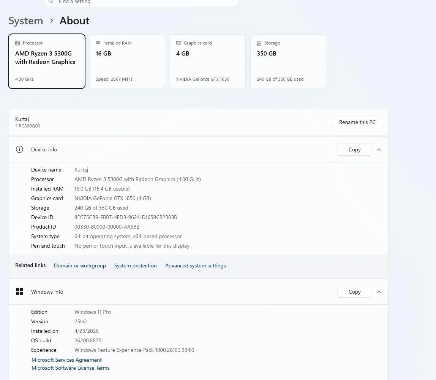436x380 pixels.
Task: Select the Processor AMD Ryzen 3 card
Action: click(x=47, y=61)
